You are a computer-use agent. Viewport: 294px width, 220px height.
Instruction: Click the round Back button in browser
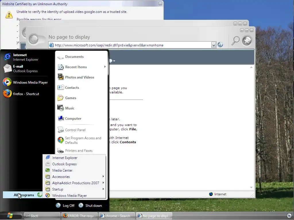click(33, 40)
